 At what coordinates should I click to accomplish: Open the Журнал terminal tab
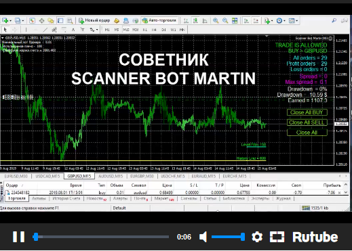coord(283,198)
